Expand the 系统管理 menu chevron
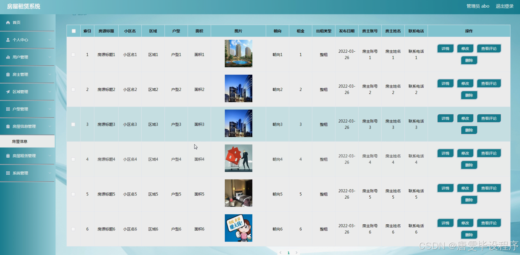520x255 pixels. tap(50, 173)
